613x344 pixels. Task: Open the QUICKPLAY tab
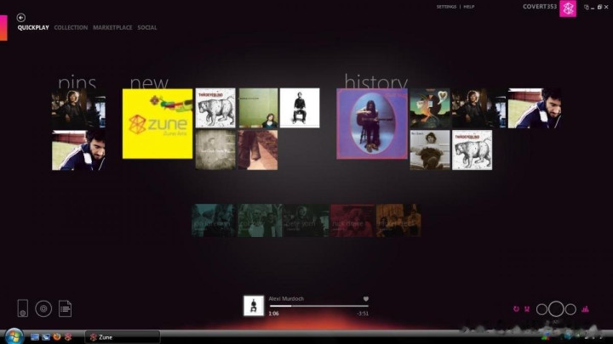[33, 28]
